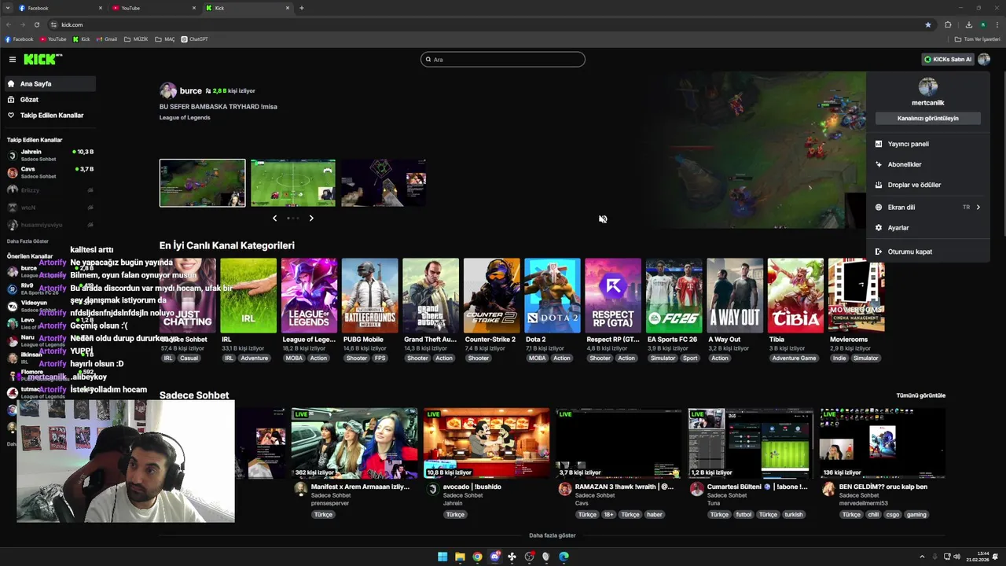Screen dimensions: 1006x566
Task: Click the csgo tag under BEN GELDİM stream
Action: tap(893, 515)
